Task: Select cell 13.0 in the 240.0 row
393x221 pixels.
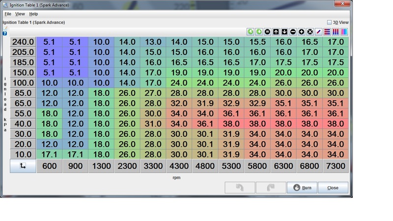Action: click(x=153, y=42)
